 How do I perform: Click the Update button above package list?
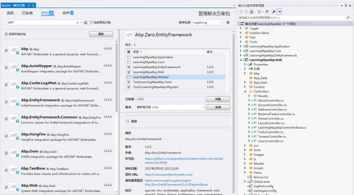pos(101,34)
